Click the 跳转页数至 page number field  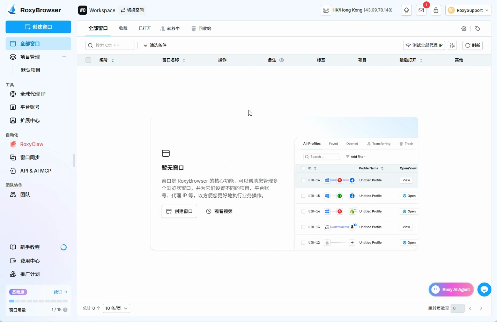click(x=458, y=308)
